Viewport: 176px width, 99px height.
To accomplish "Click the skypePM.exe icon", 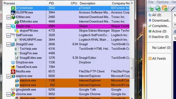I will click(x=17, y=31).
